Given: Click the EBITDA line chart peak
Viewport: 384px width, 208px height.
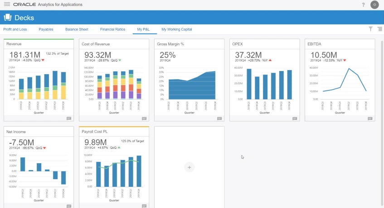Looking at the screenshot, I should (349, 69).
